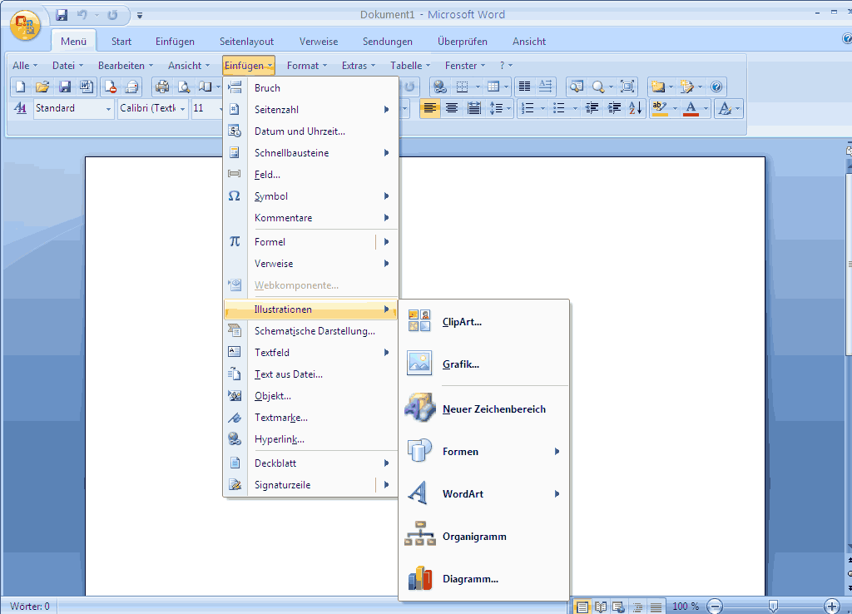Open the numbered list dropdown arrow

[542, 109]
